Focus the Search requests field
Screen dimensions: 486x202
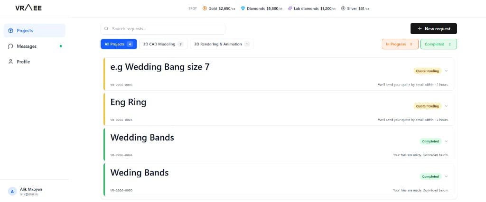[163, 29]
